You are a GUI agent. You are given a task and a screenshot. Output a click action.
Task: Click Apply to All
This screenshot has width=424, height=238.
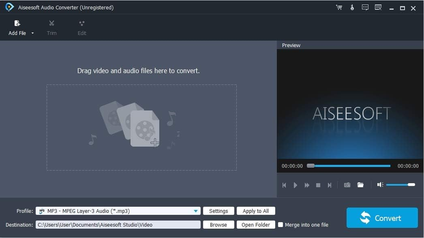256,211
